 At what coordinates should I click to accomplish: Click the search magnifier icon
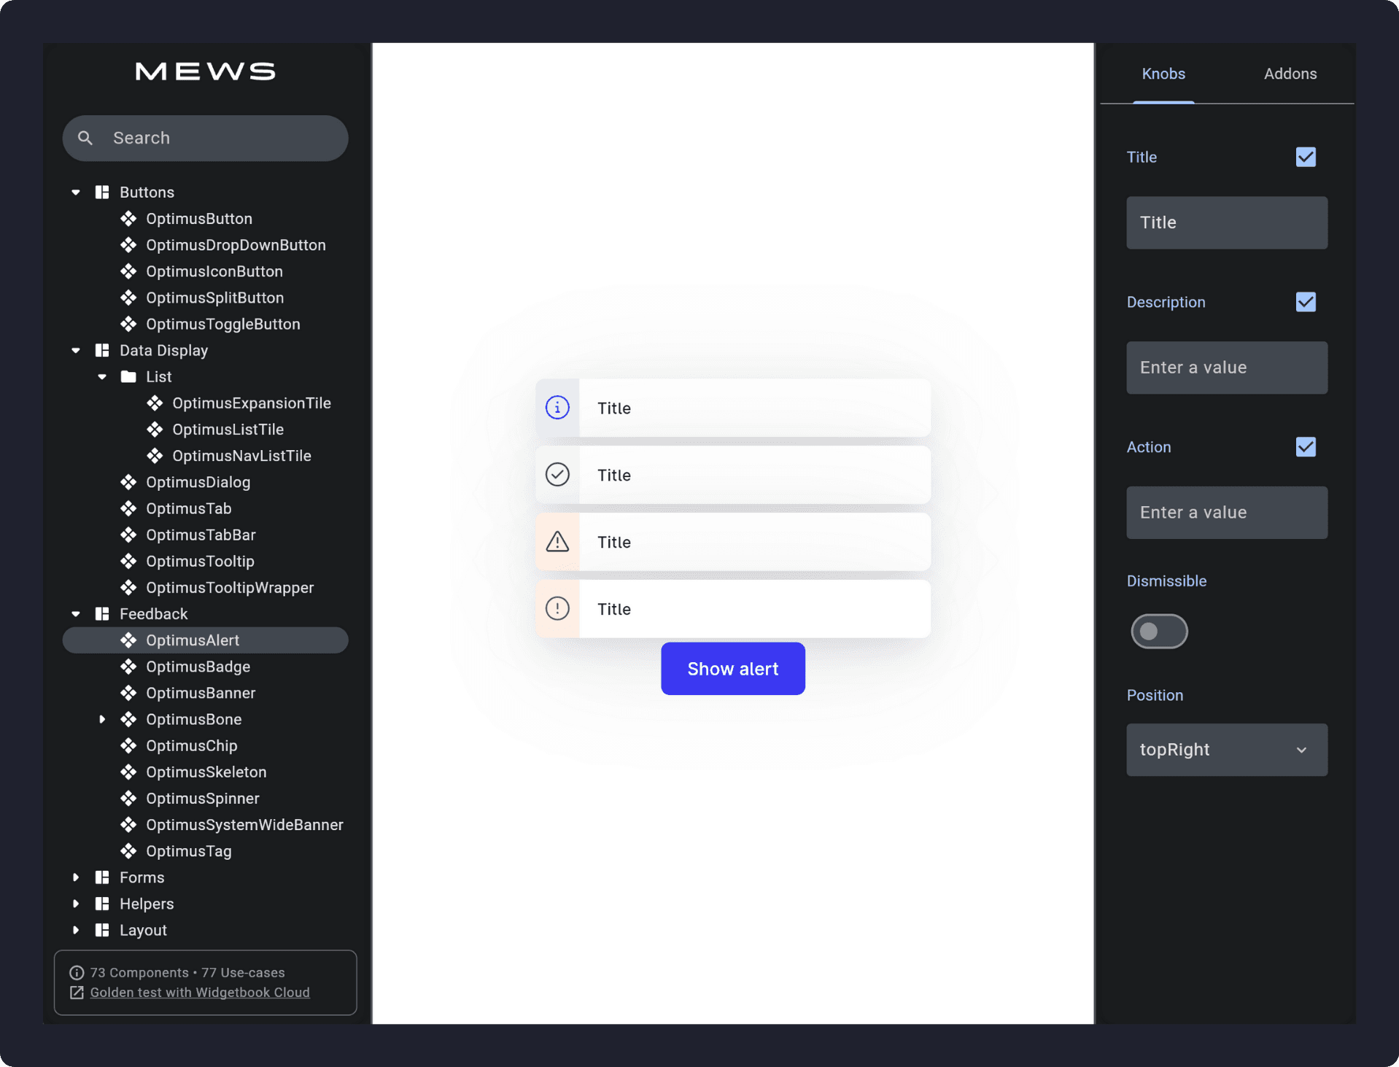[x=85, y=138]
